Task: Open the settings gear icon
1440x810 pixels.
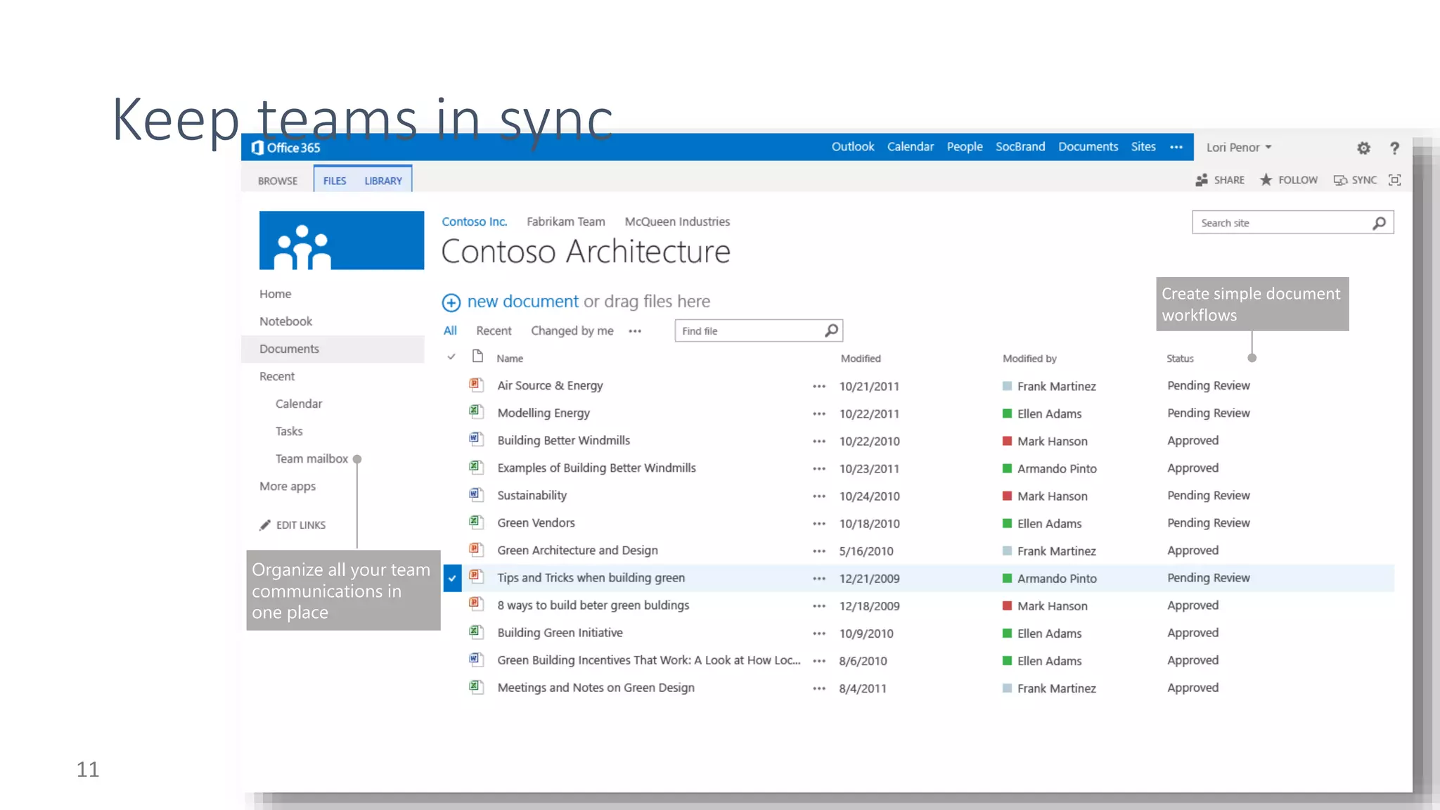Action: click(x=1363, y=148)
